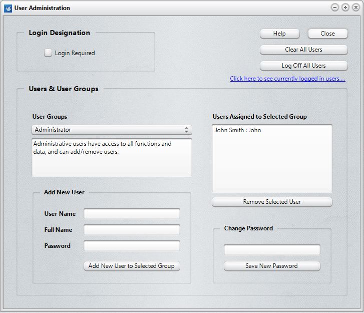Maximize the window with the plus button
This screenshot has width=364, height=313.
(345, 8)
